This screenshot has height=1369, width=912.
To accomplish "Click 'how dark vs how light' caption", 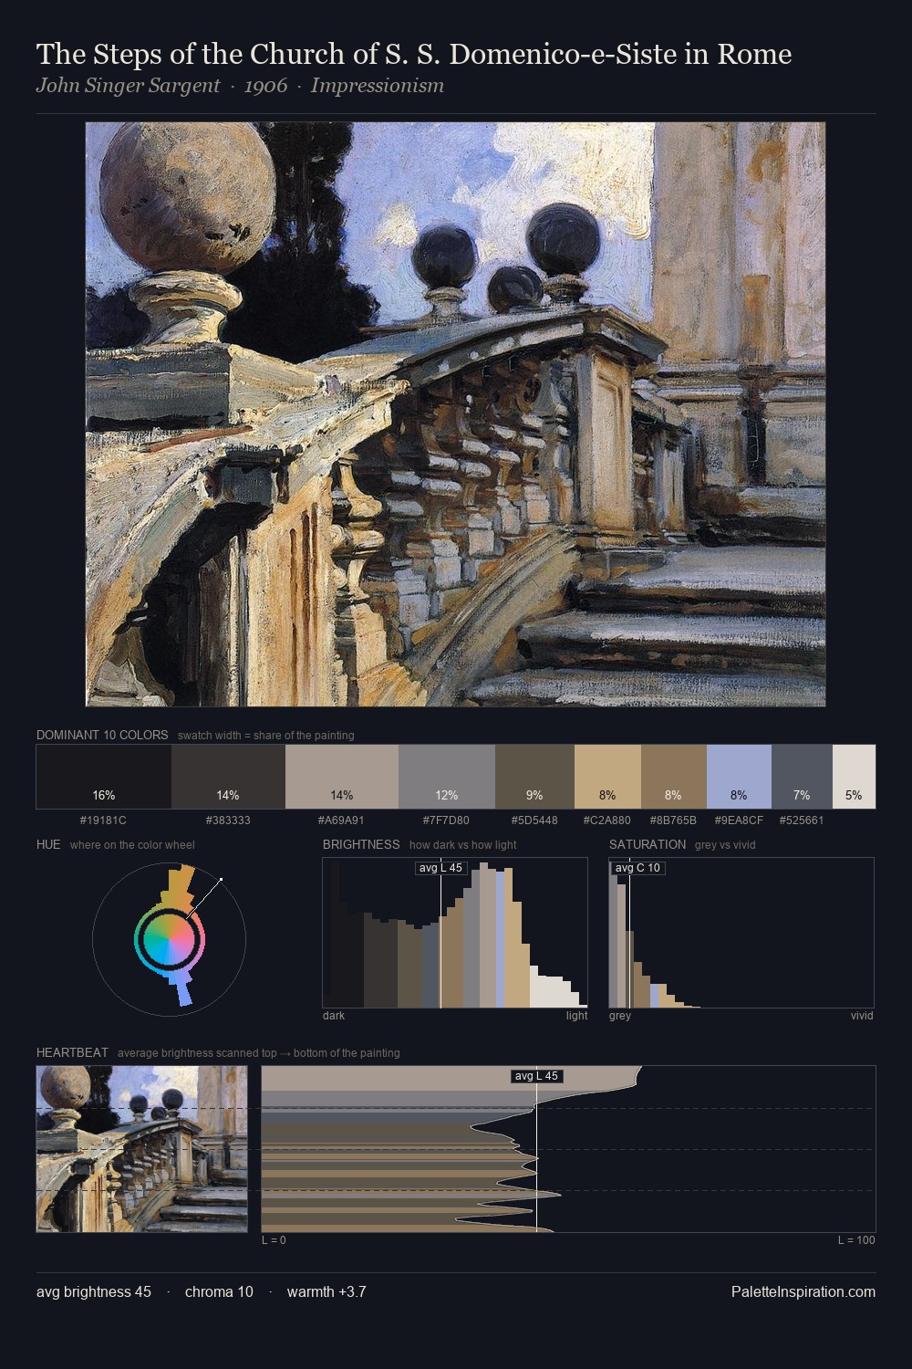I will pyautogui.click(x=463, y=844).
